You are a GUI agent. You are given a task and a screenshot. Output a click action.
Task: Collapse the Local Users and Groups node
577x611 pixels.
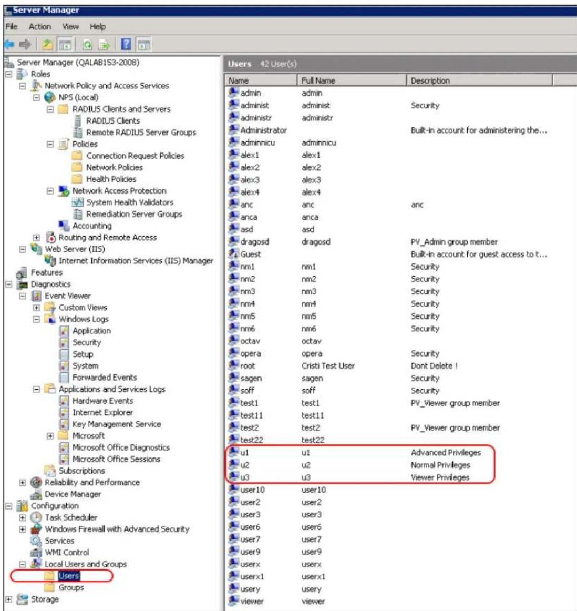pos(23,564)
